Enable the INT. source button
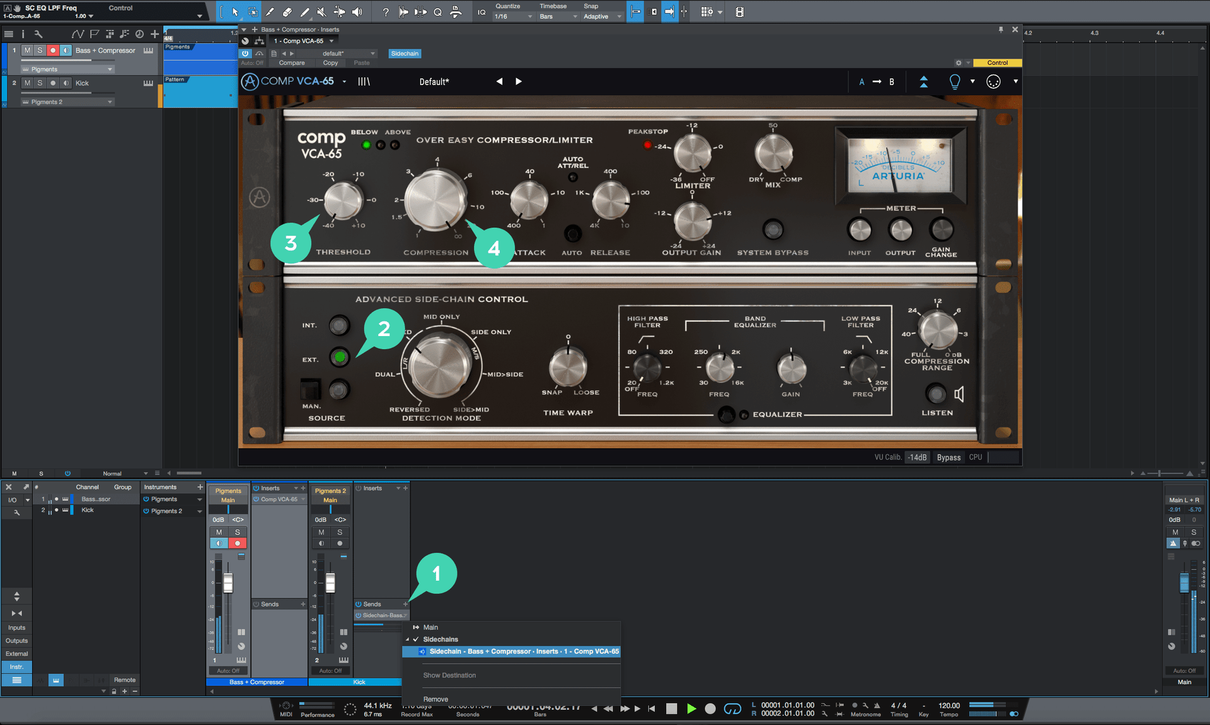The image size is (1210, 725). point(339,325)
